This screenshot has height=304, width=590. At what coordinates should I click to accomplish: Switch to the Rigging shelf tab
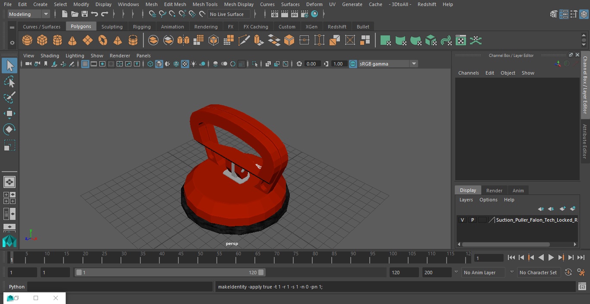pos(142,27)
